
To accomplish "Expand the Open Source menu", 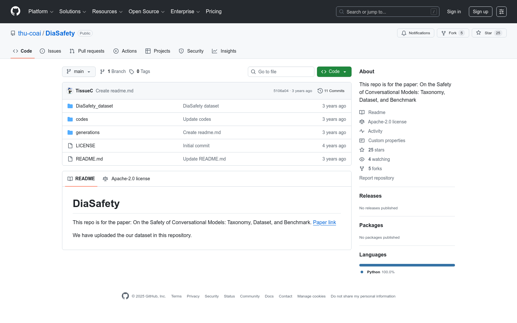I will [147, 12].
